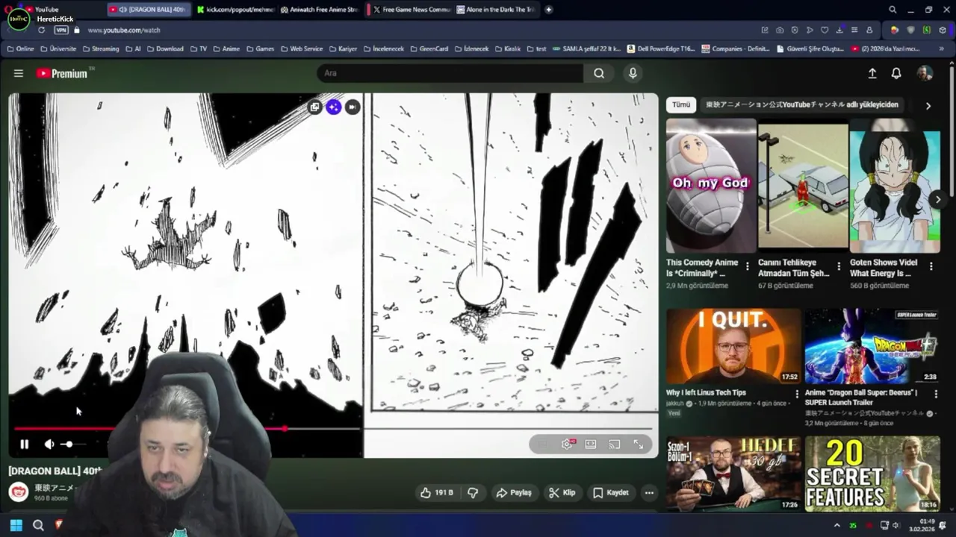The height and width of the screenshot is (537, 956).
Task: Advance the Shorts shelf with right arrow
Action: [938, 199]
